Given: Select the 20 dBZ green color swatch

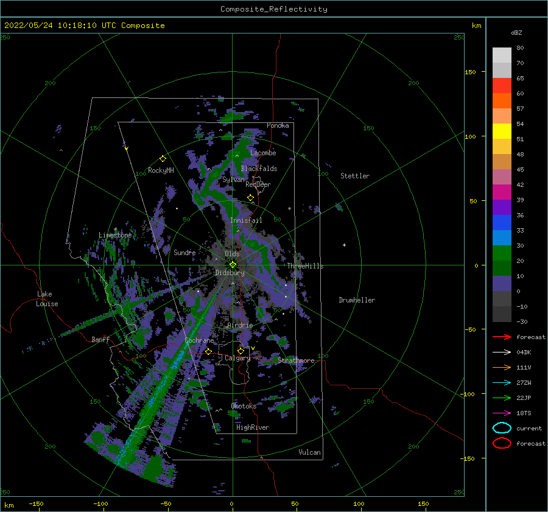Looking at the screenshot, I should pyautogui.click(x=502, y=253).
